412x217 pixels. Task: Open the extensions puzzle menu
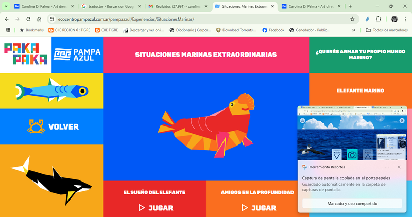pos(378,19)
